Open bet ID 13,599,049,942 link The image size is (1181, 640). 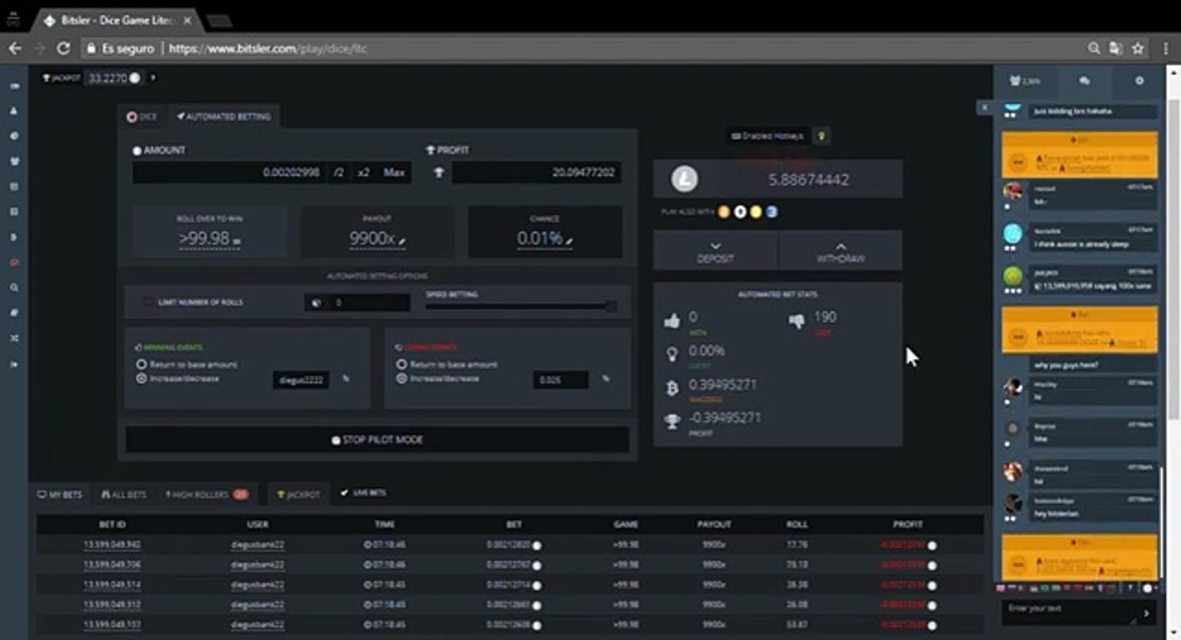pos(112,545)
